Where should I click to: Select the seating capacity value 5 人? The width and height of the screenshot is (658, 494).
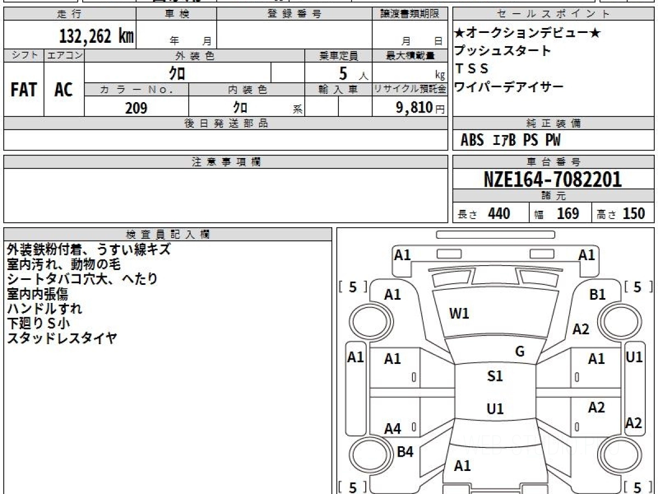pos(354,73)
